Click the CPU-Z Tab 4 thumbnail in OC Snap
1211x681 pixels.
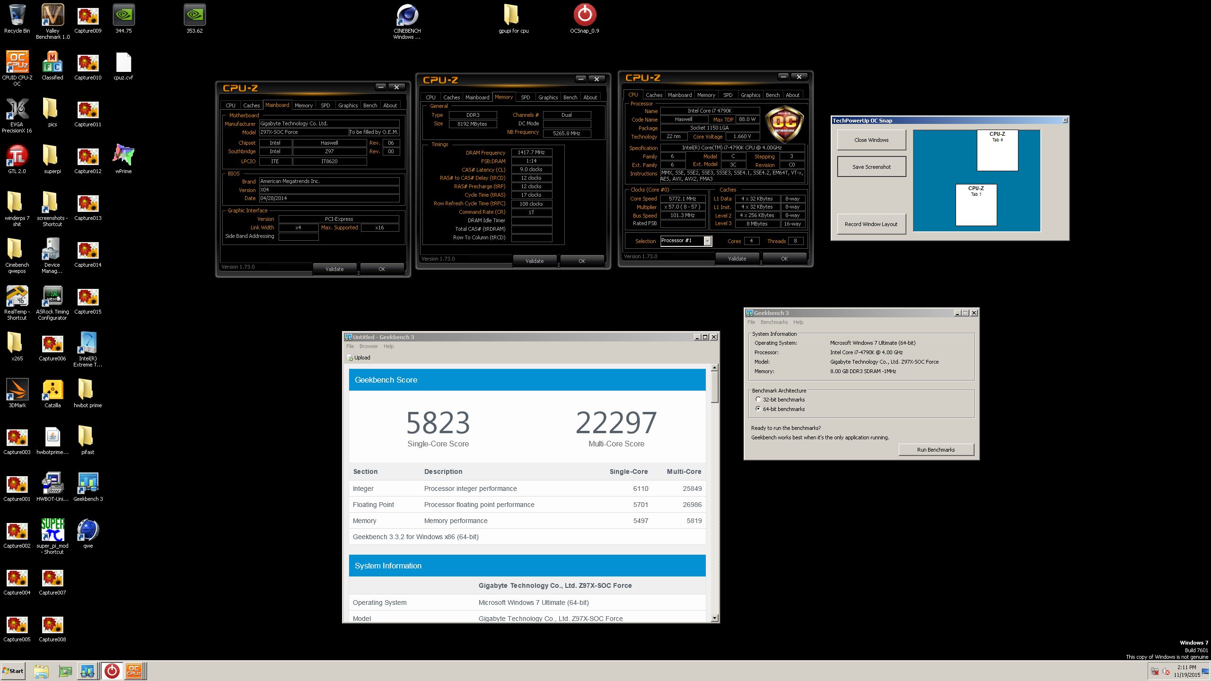click(x=997, y=150)
